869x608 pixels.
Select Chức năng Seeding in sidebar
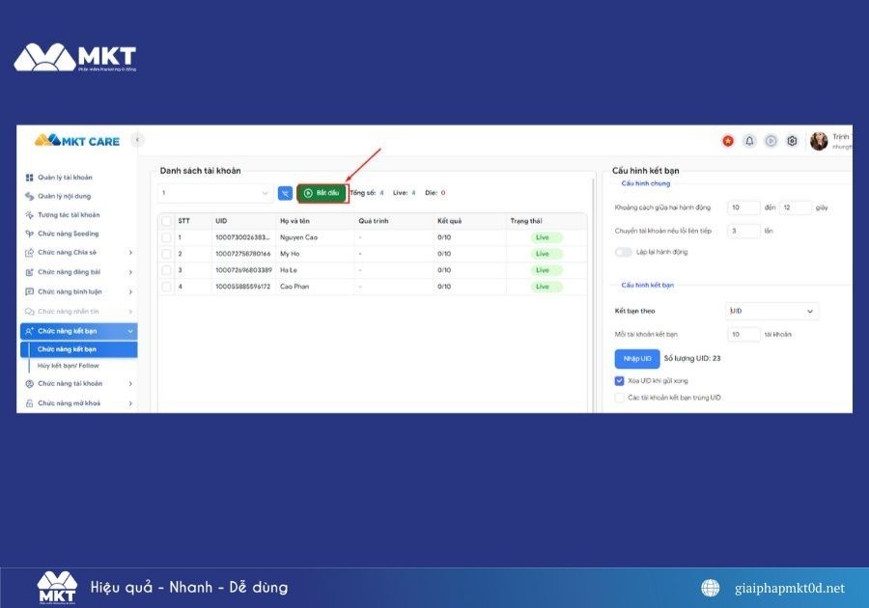[x=72, y=234]
